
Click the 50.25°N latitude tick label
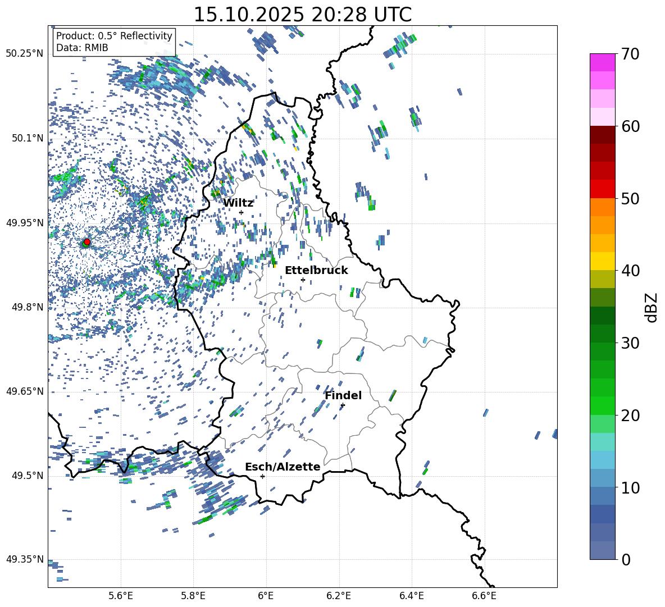click(x=24, y=54)
